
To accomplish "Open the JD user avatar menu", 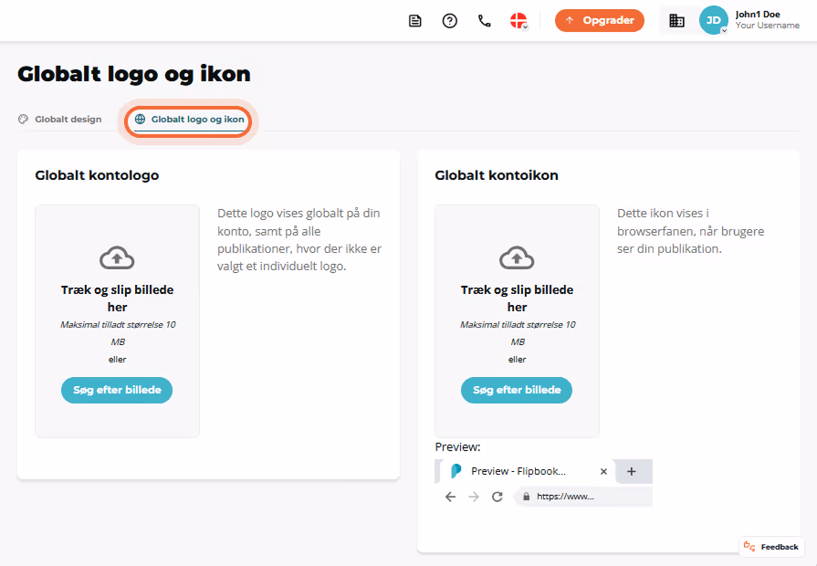I will click(713, 20).
